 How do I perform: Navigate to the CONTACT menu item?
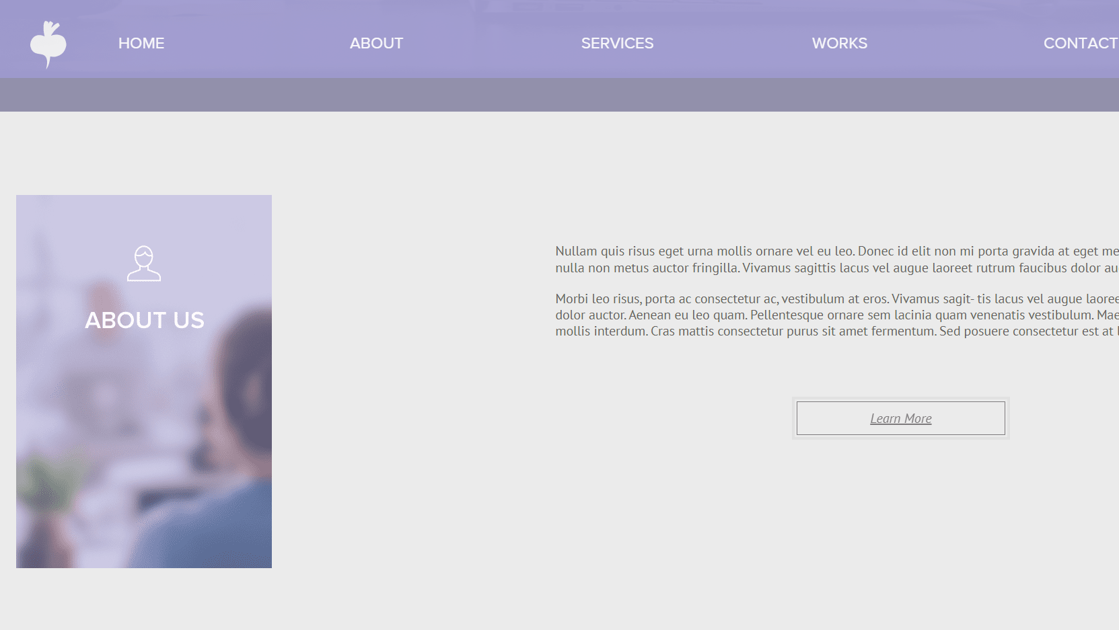click(x=1079, y=43)
